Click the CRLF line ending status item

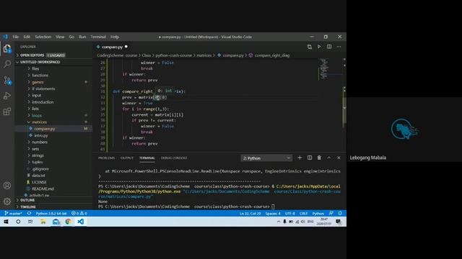point(303,213)
